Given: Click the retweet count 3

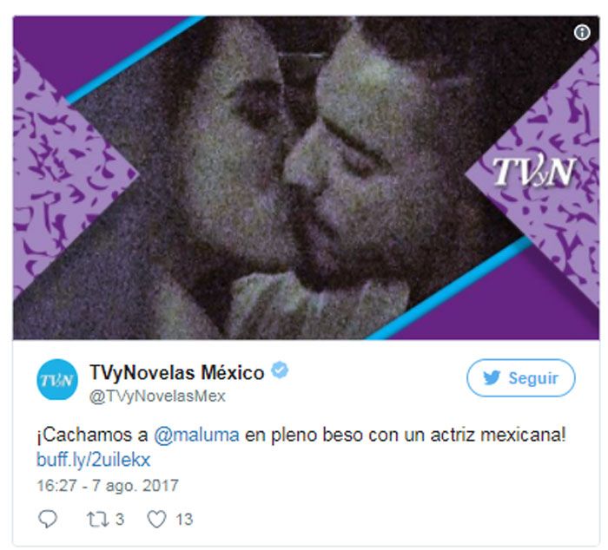Looking at the screenshot, I should [120, 520].
